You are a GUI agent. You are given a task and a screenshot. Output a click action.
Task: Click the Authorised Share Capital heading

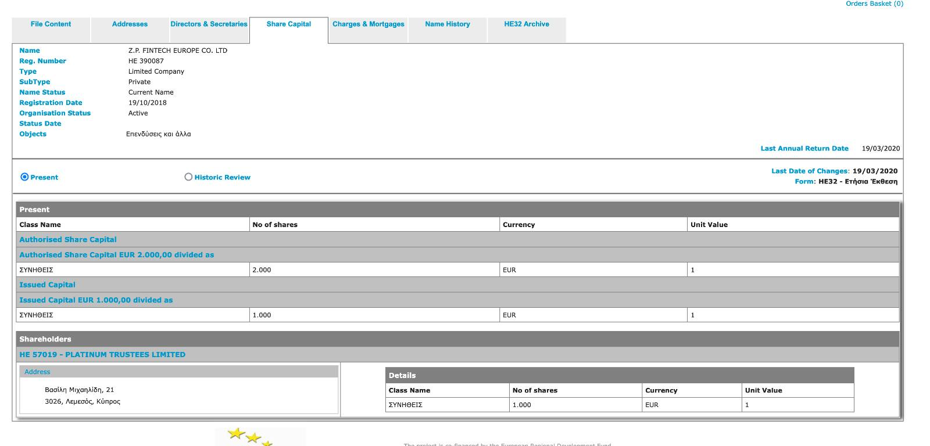(x=68, y=240)
